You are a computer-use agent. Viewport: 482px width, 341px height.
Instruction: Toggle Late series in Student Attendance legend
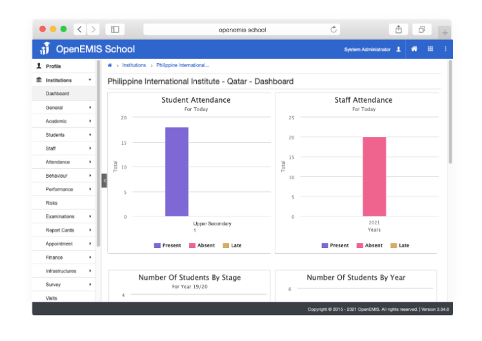point(232,245)
